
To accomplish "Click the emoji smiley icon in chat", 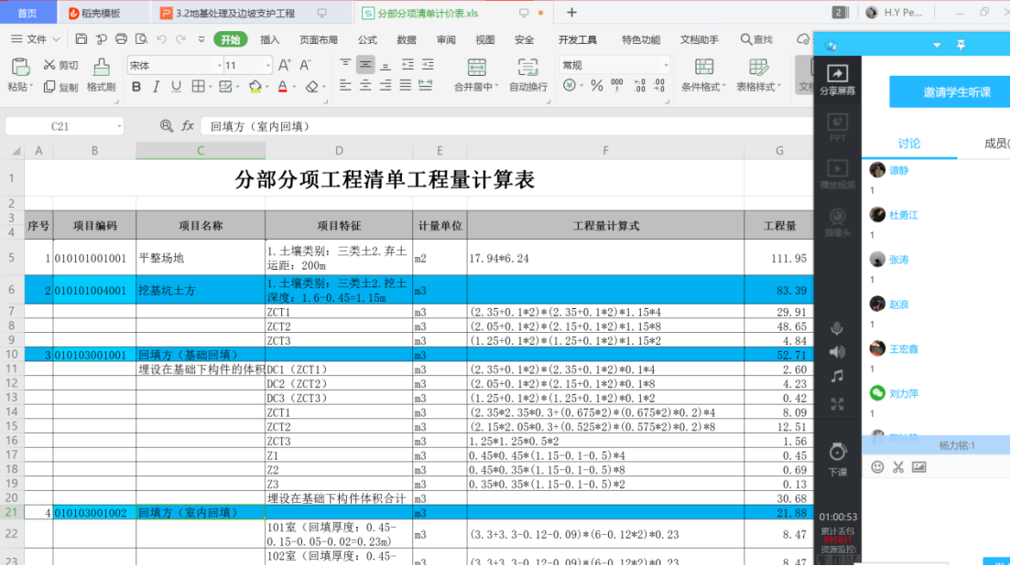I will coord(877,466).
